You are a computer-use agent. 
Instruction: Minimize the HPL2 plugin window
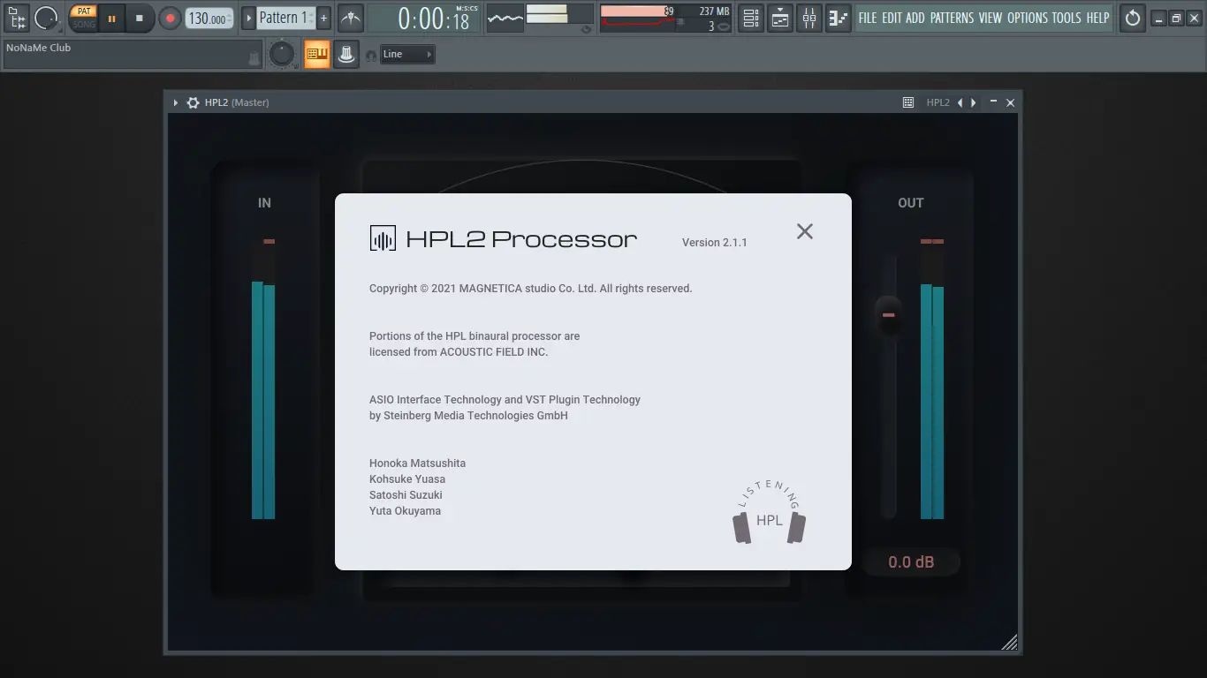pos(993,102)
